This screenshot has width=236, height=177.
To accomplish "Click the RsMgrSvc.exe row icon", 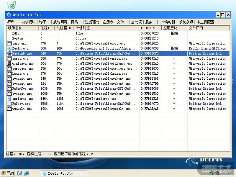I will 9,89.
